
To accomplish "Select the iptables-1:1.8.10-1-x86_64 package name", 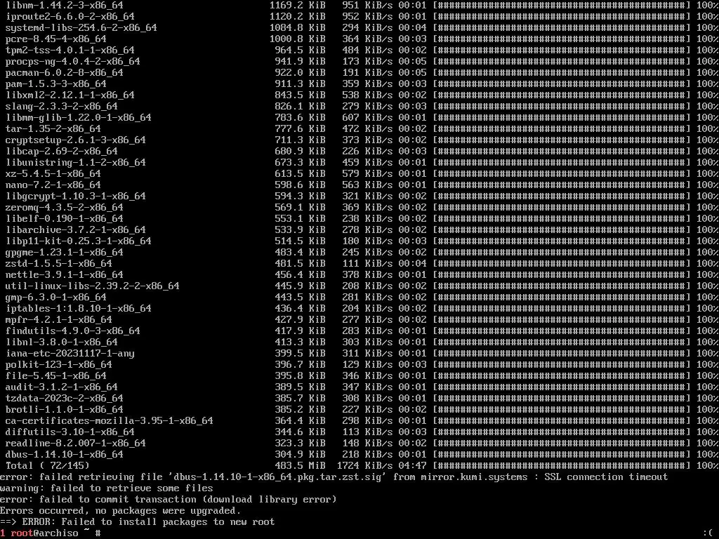I will point(79,309).
